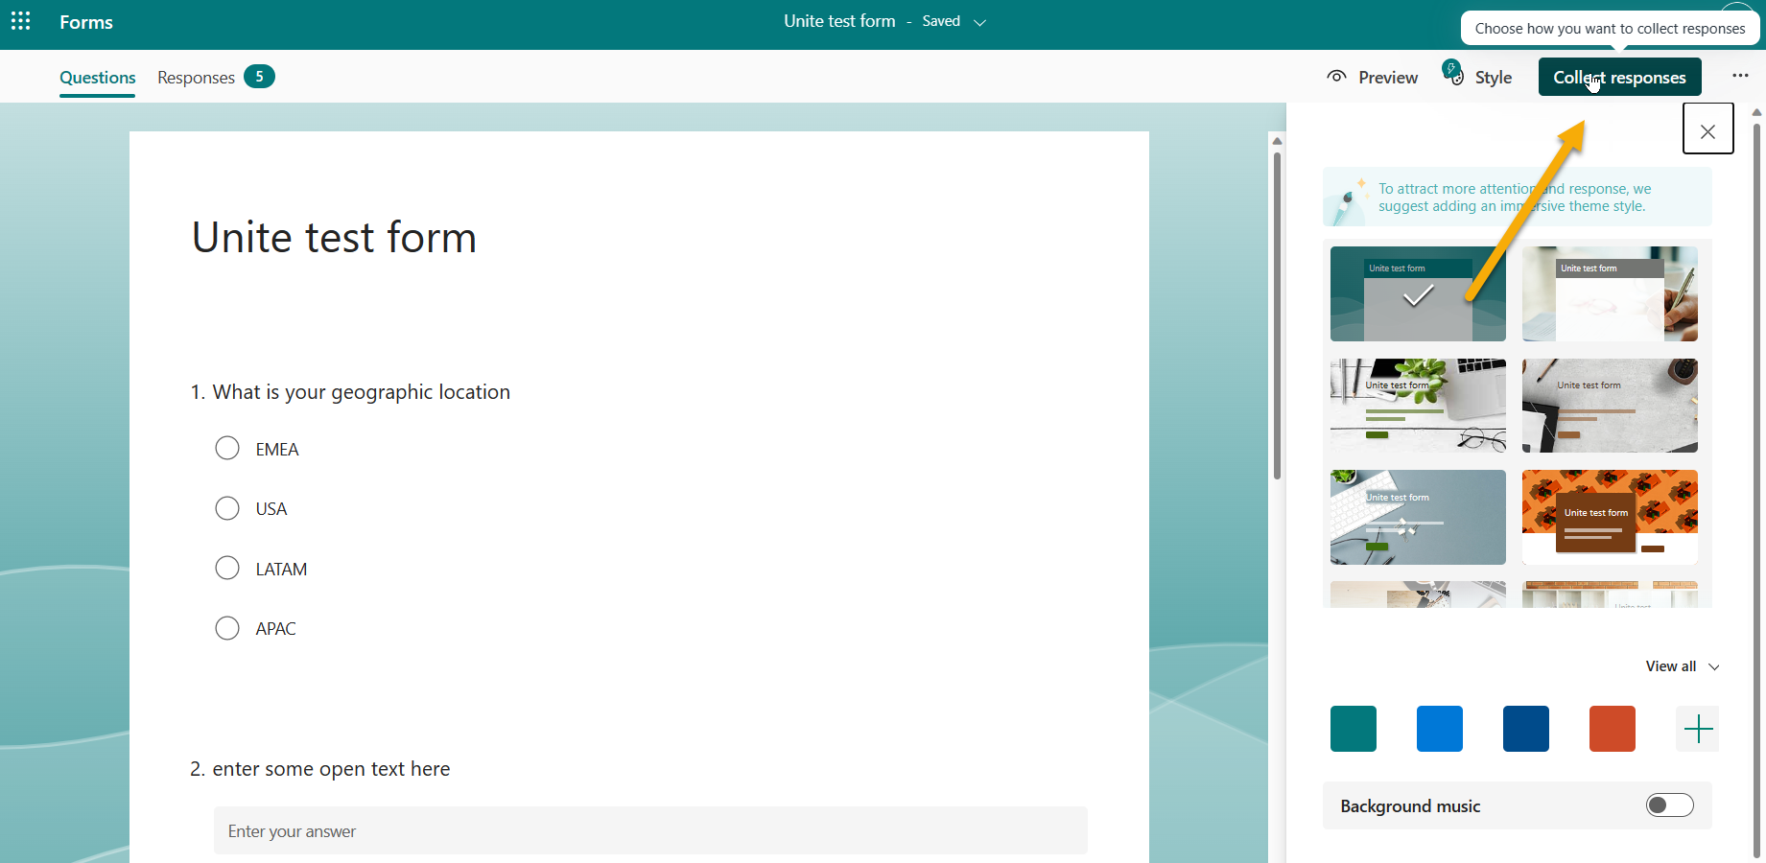This screenshot has height=863, width=1766.
Task: Click the Enter your answer text field
Action: [x=650, y=830]
